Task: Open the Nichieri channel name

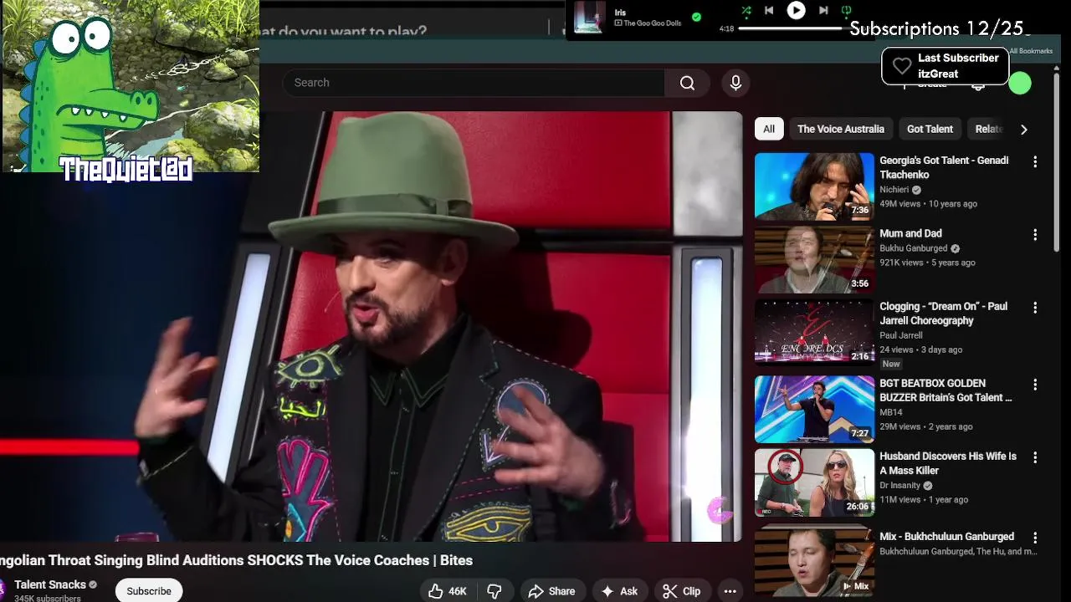Action: pyautogui.click(x=894, y=190)
